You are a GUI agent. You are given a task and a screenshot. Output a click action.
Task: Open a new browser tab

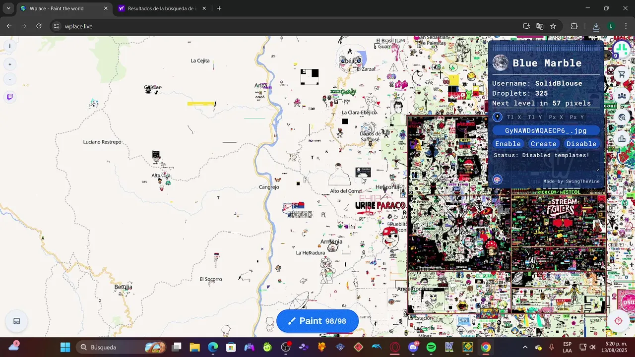click(219, 8)
